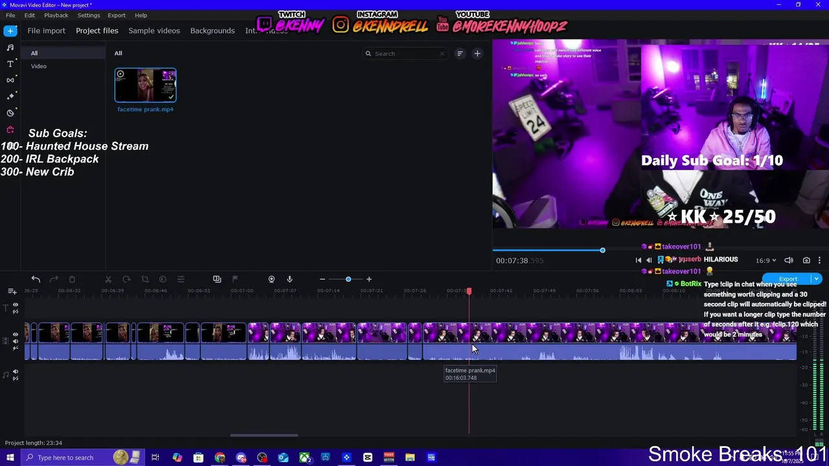Toggle video track link icon
This screenshot has height=466, width=829.
16,349
